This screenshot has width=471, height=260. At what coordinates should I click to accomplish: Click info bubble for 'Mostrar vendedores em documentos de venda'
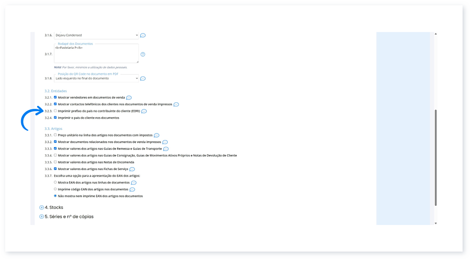129,97
